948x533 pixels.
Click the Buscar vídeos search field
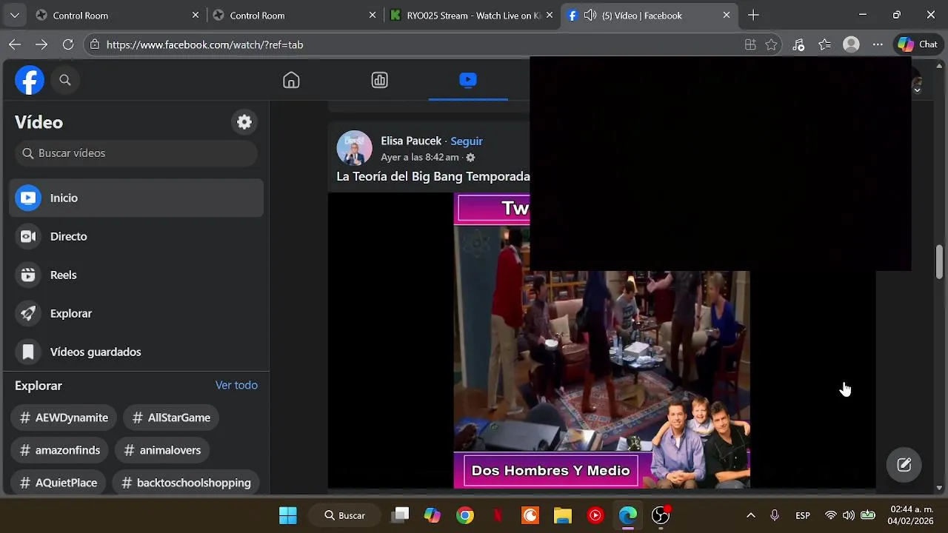coord(136,153)
